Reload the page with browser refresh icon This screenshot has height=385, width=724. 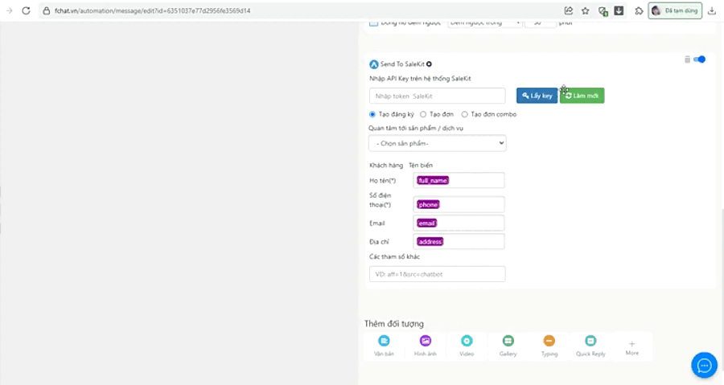tap(26, 10)
